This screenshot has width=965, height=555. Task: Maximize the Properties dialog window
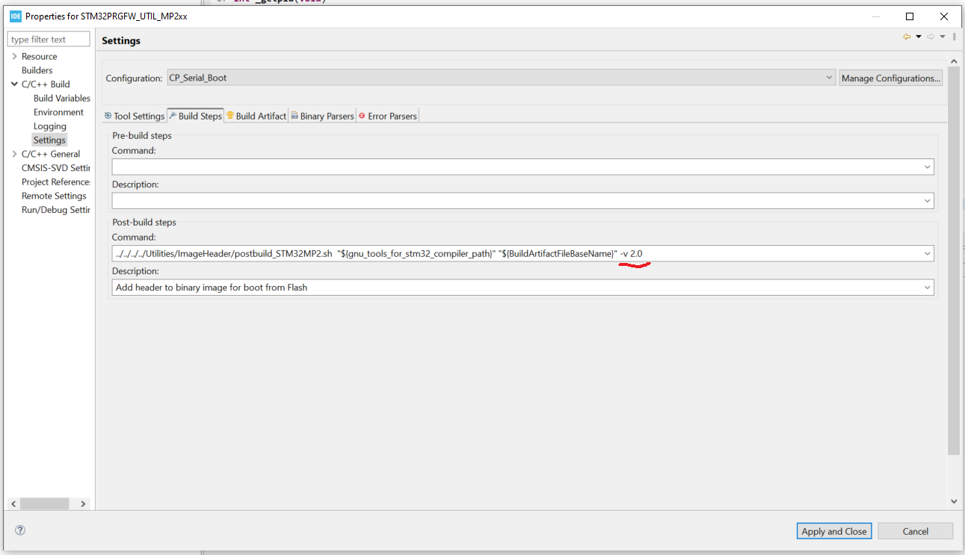coord(910,16)
